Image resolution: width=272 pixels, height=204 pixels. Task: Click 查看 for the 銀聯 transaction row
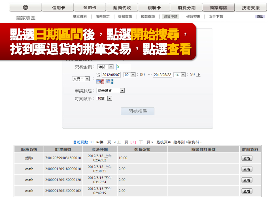pos(246,158)
